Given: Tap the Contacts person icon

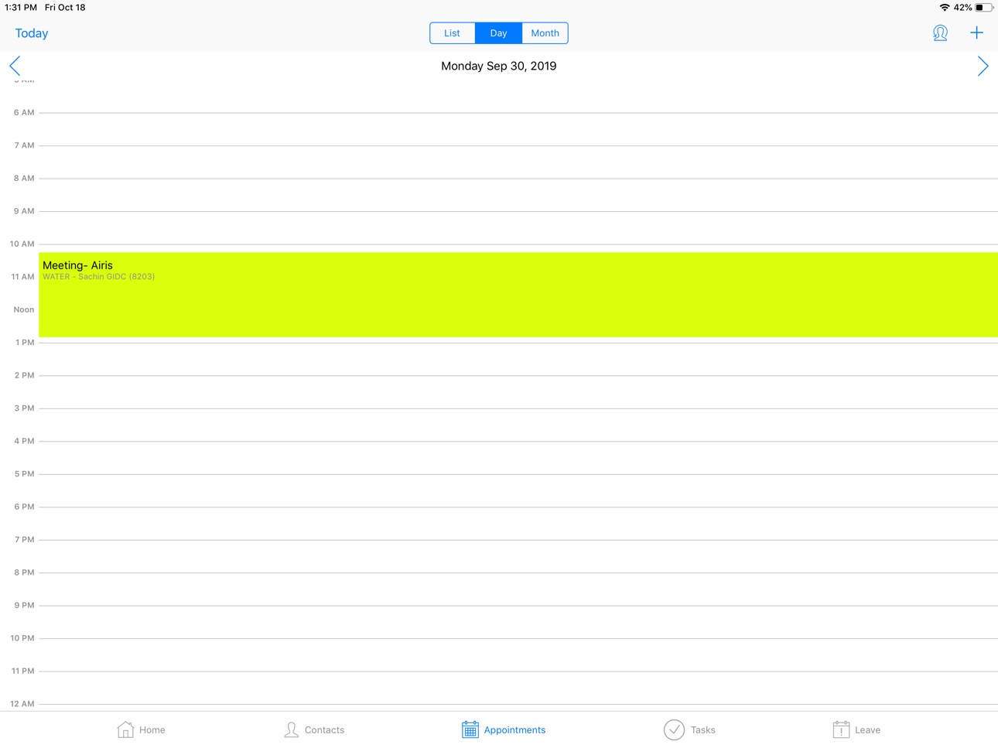Looking at the screenshot, I should point(291,729).
